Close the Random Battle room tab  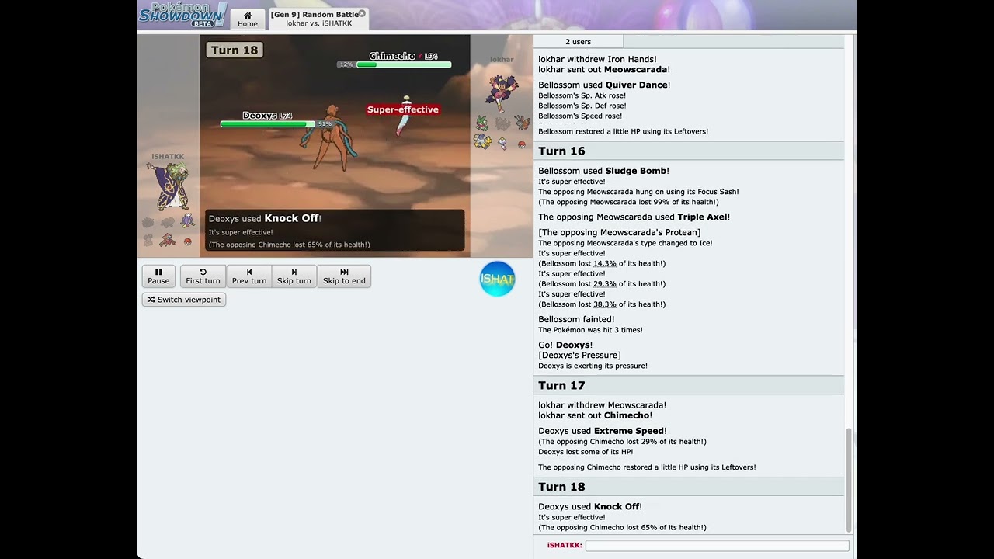tap(362, 13)
